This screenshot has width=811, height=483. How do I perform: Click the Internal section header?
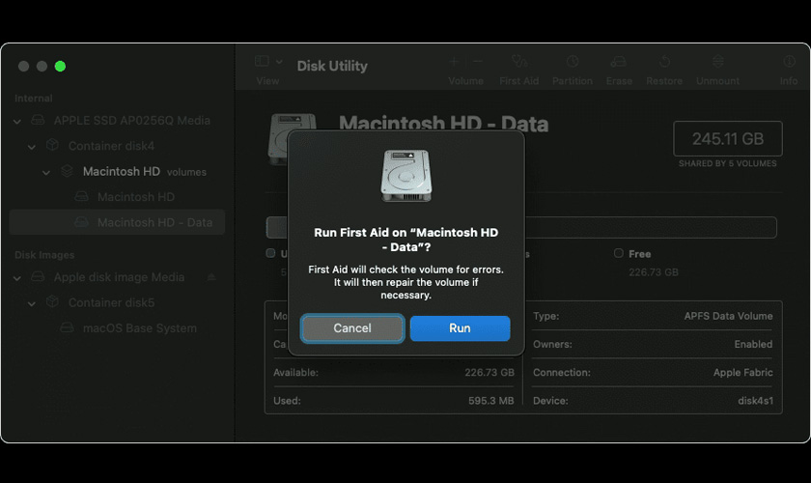pos(33,99)
